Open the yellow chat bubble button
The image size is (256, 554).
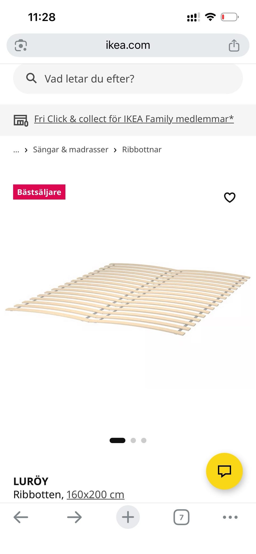click(x=224, y=471)
